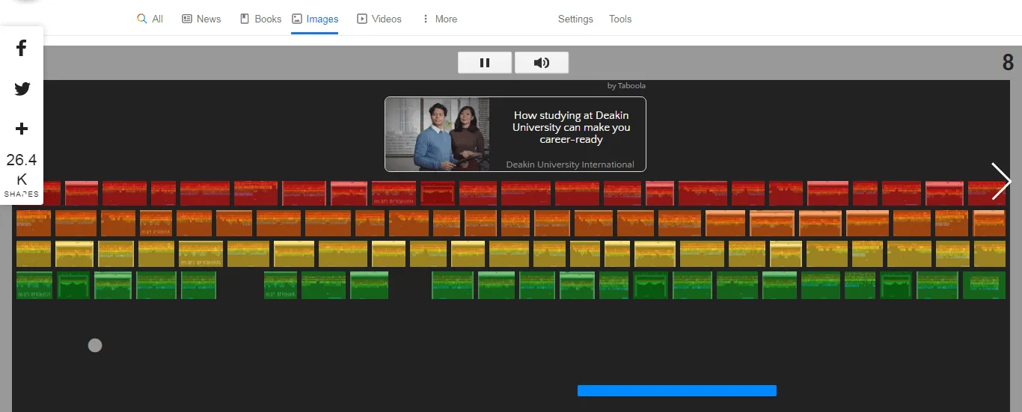The image size is (1022, 412).
Task: Go to next slide arrow
Action: point(1001,181)
